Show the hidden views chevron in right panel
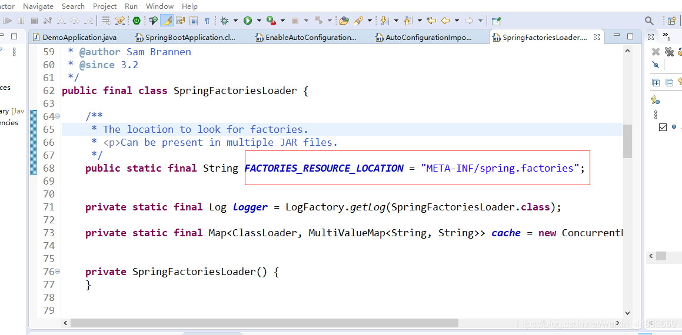This screenshot has height=335, width=682. pos(666,36)
